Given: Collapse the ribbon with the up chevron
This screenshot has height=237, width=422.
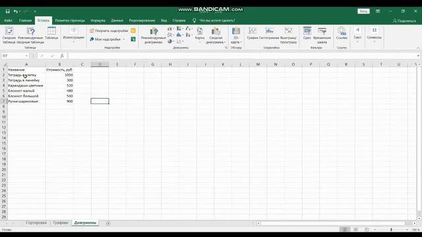Looking at the screenshot, I should click(418, 48).
